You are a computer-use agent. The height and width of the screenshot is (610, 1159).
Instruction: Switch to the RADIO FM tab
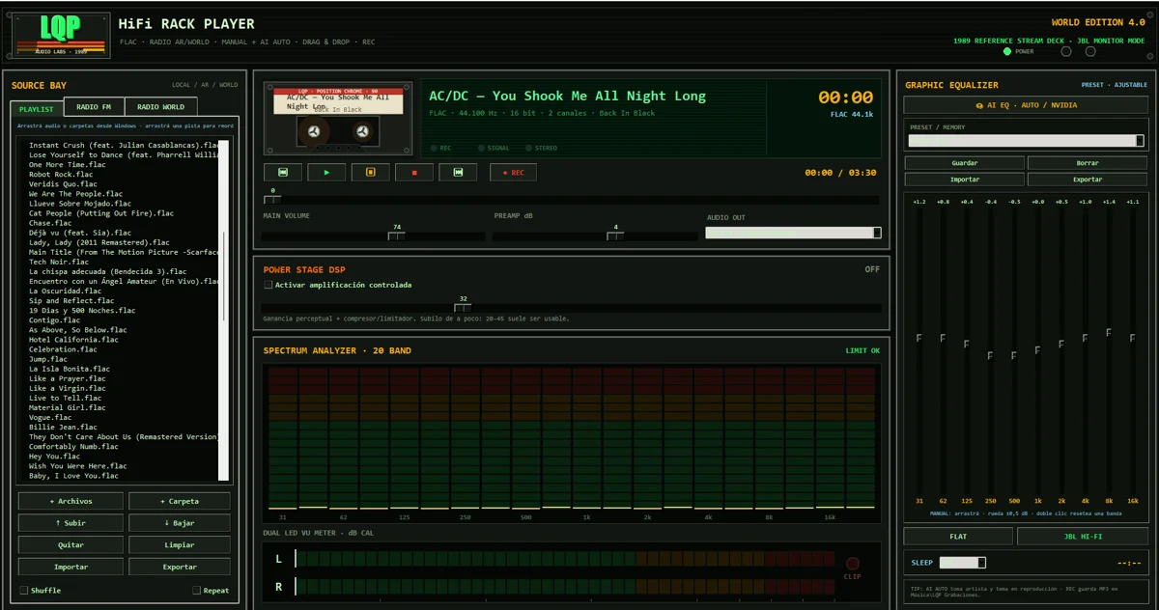pyautogui.click(x=94, y=107)
